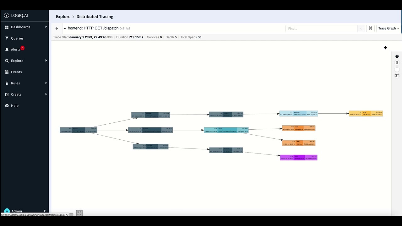The image size is (402, 226).
Task: Click the Events calendar icon
Action: pyautogui.click(x=7, y=72)
